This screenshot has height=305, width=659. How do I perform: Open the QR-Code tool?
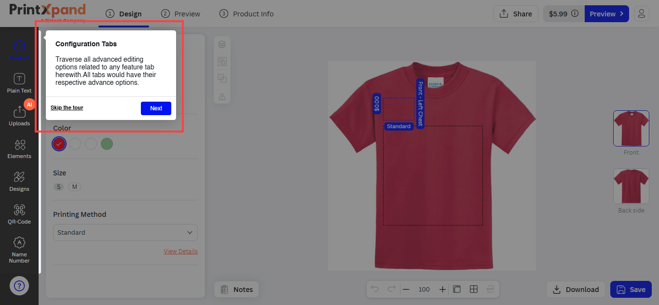click(x=19, y=214)
